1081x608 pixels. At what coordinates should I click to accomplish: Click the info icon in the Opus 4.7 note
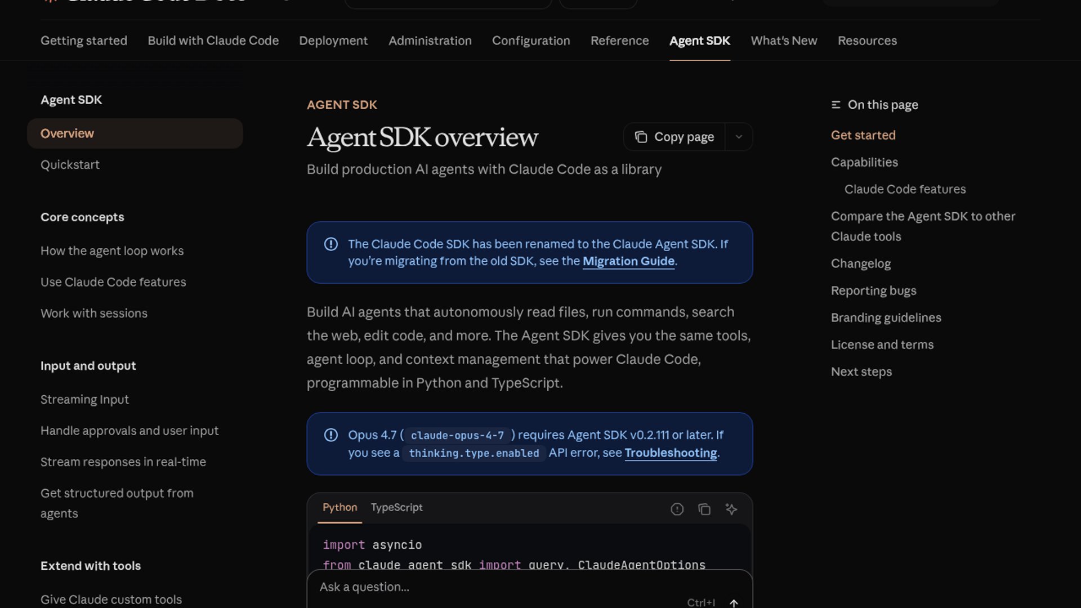[x=331, y=435]
